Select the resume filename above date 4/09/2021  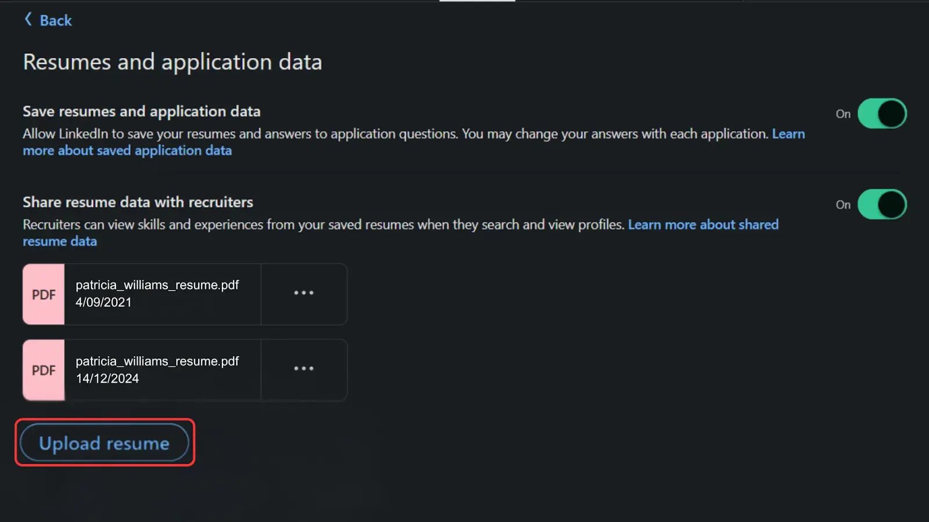click(x=157, y=285)
